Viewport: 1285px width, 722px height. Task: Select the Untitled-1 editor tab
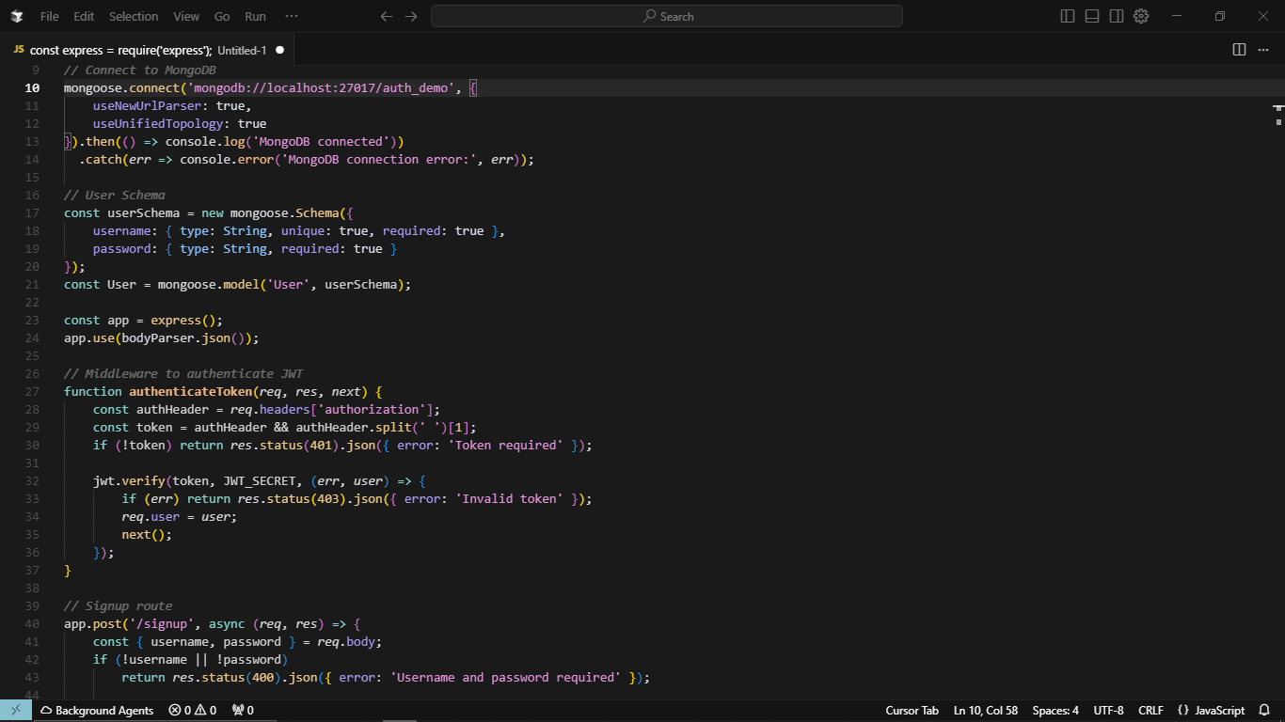[149, 50]
